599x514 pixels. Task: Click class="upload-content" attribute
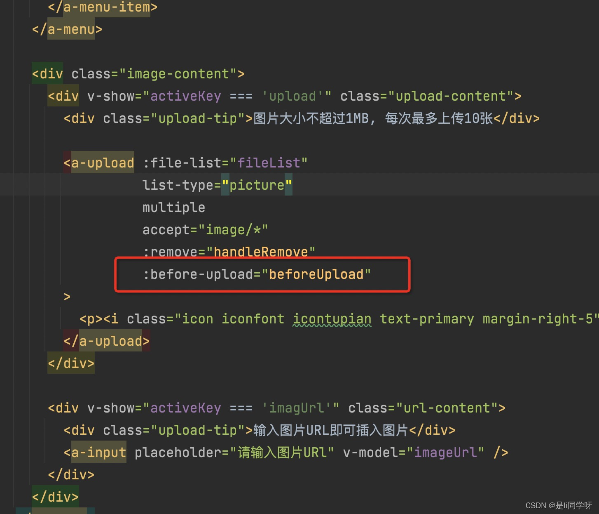[426, 96]
